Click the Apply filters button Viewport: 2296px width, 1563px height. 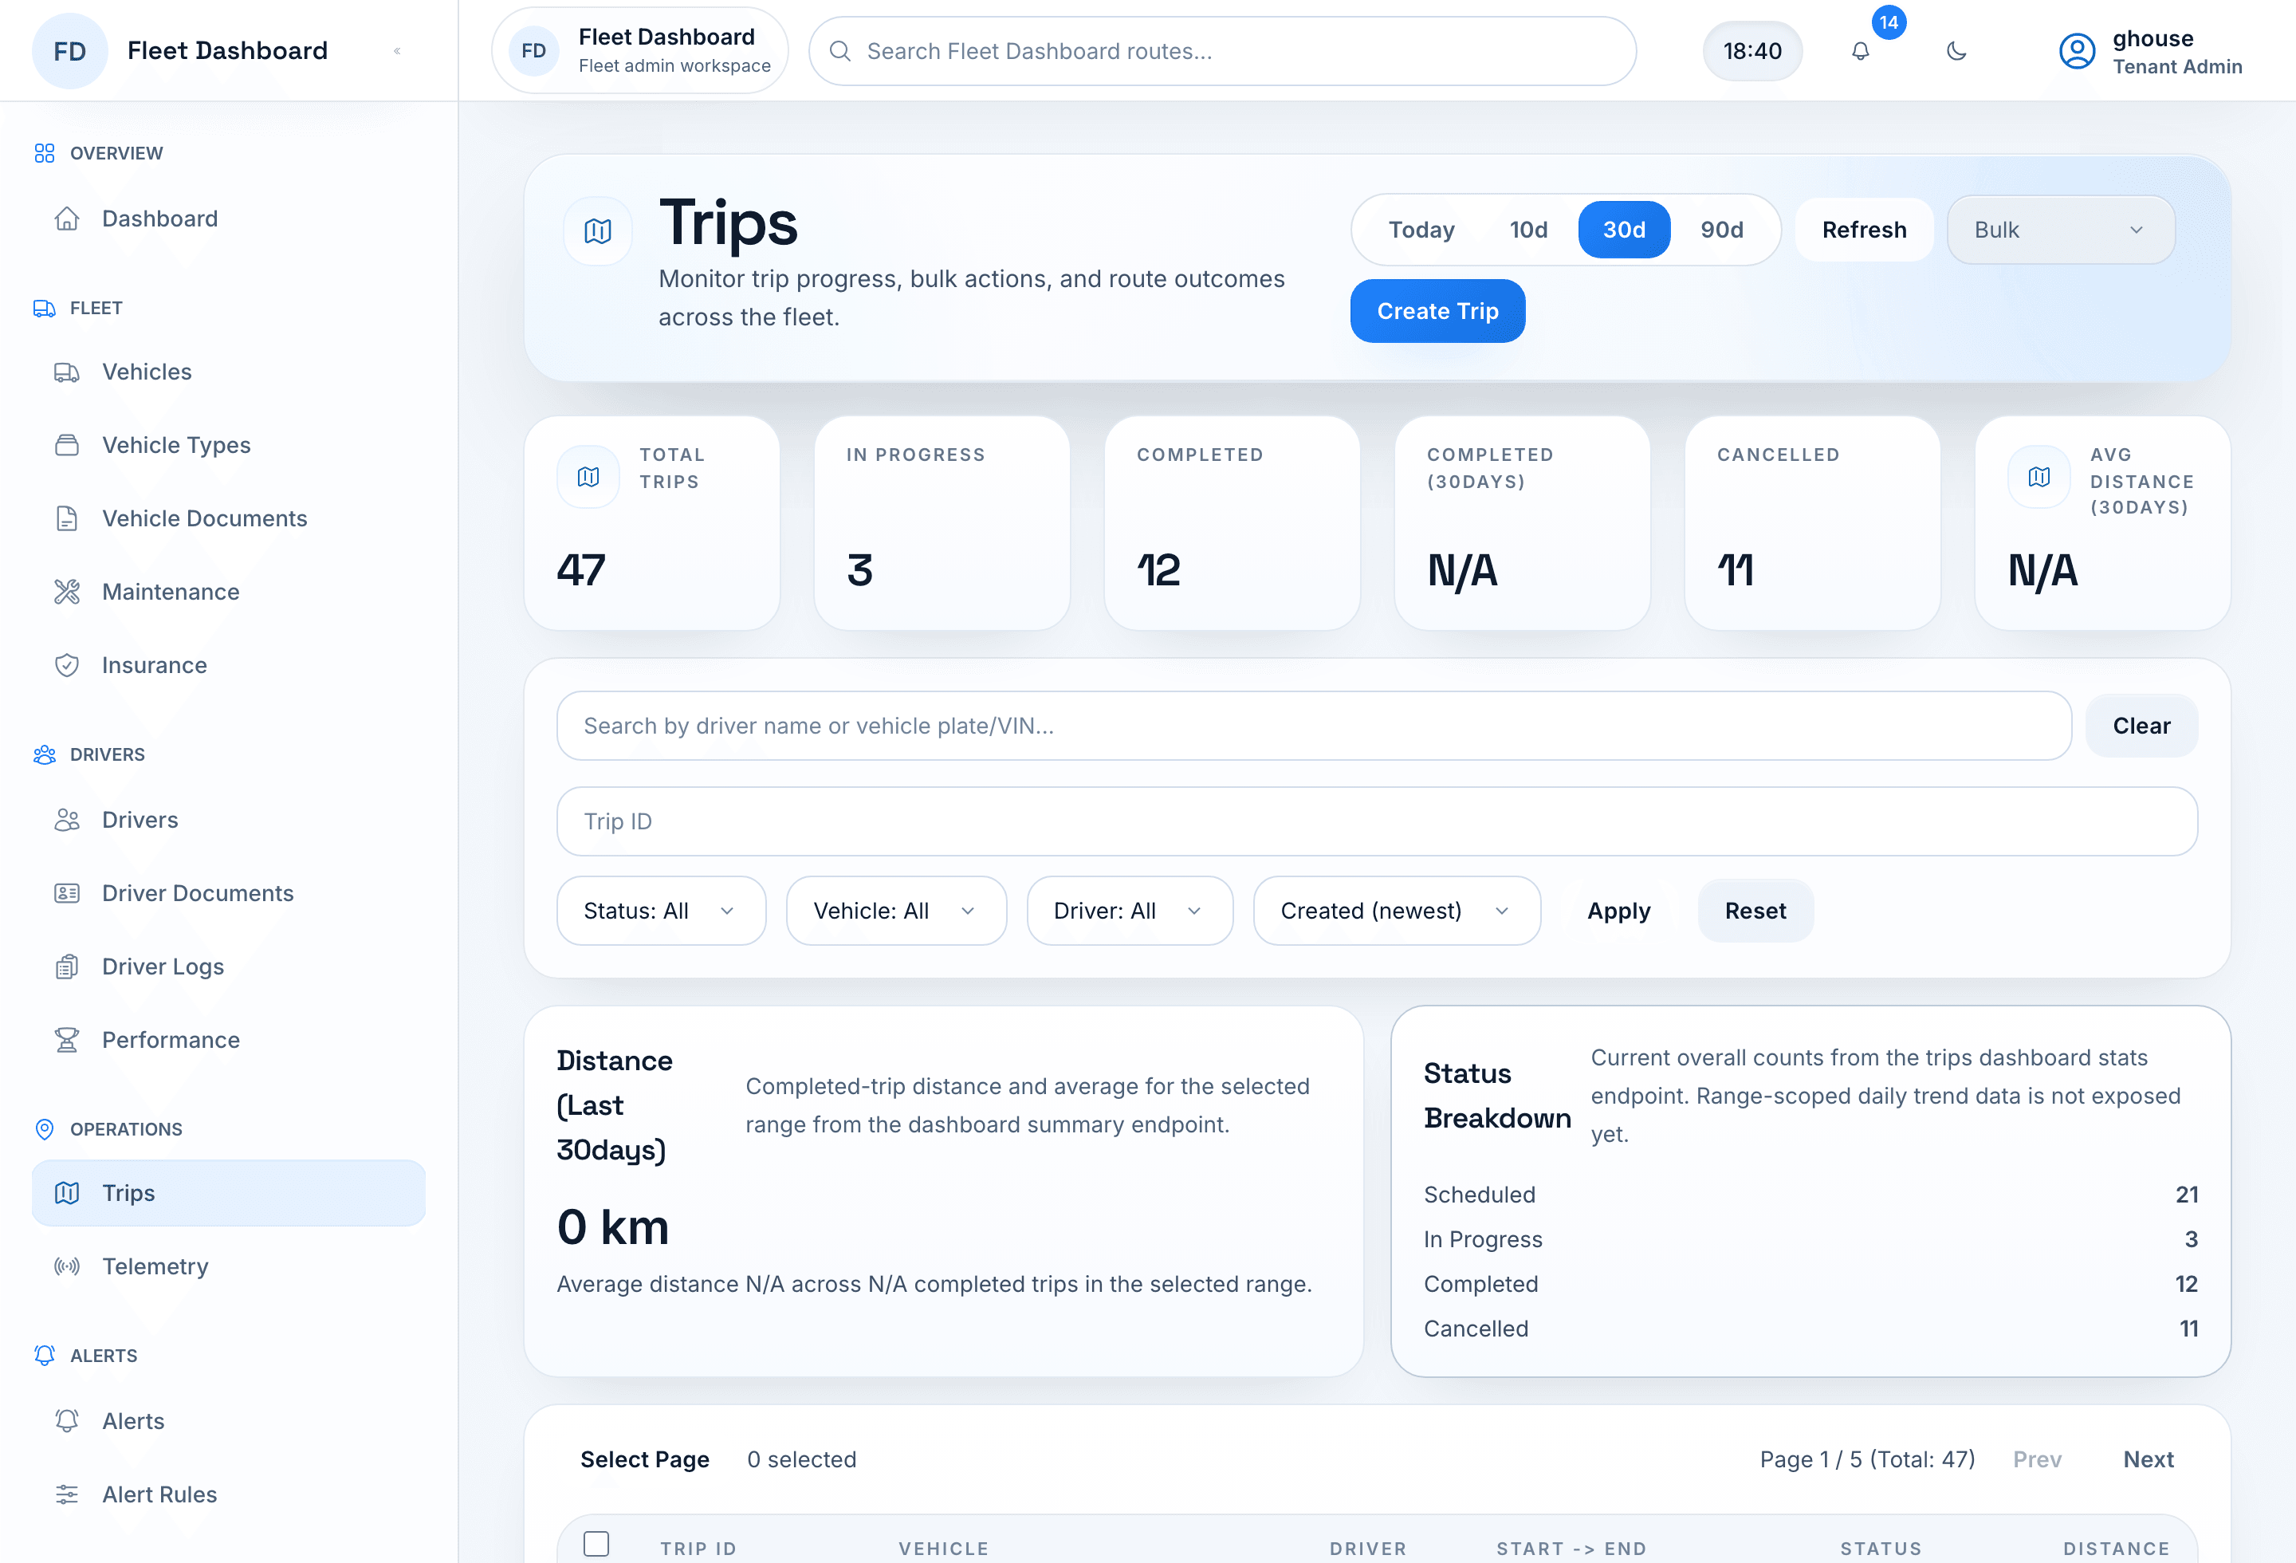tap(1618, 911)
